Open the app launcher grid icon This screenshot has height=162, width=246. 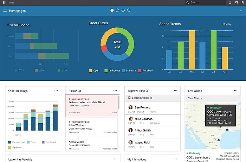click(5, 2)
